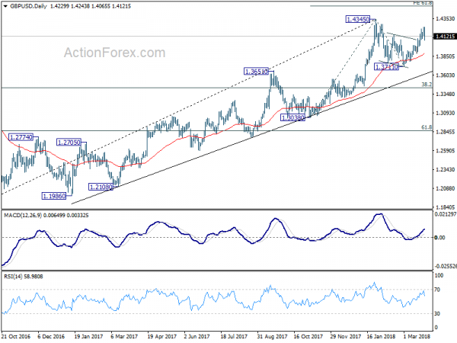Click the RSI 70 level label
Screen dimensions: 457x343
[437, 290]
